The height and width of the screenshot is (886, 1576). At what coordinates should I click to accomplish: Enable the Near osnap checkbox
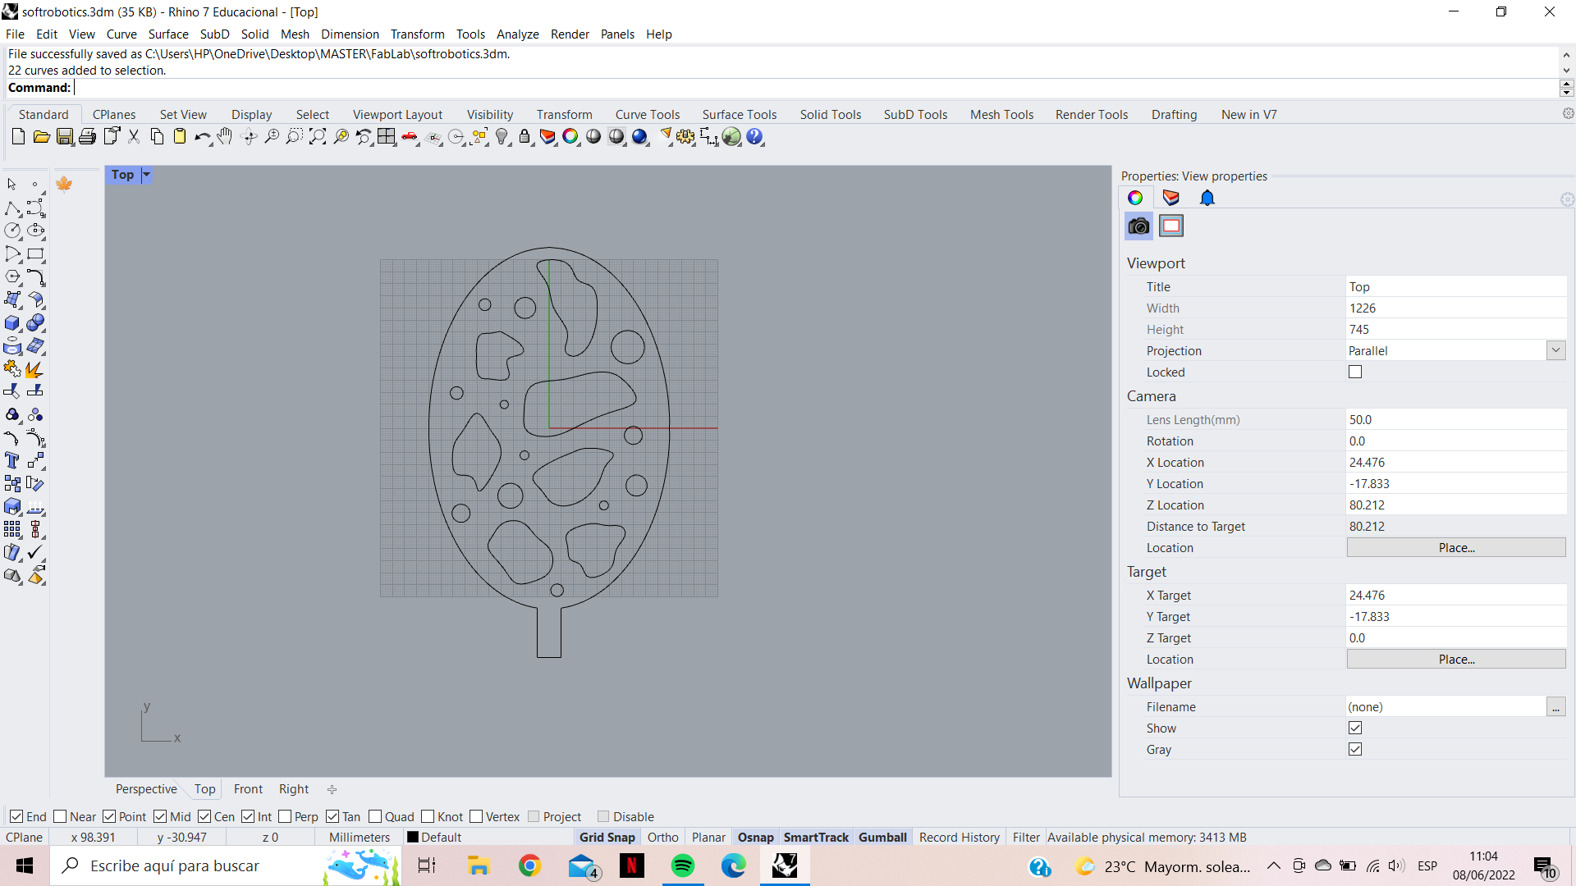(60, 816)
